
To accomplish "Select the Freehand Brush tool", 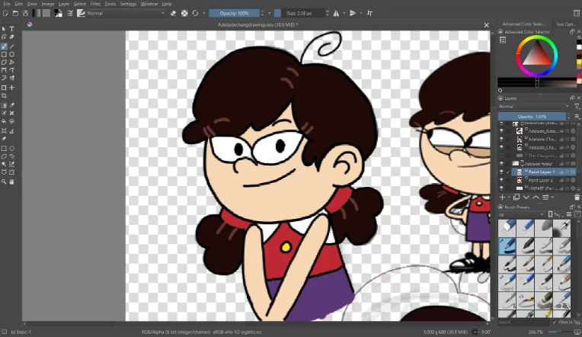I will (x=4, y=47).
